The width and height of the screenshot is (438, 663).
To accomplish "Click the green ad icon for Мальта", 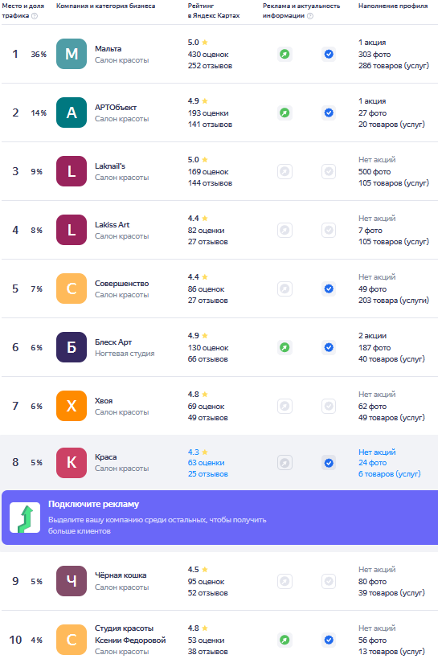I will [x=284, y=54].
